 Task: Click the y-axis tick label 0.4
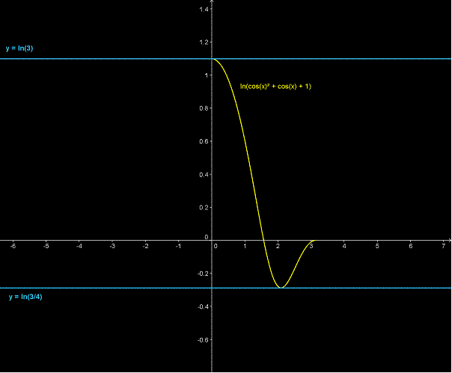tap(205, 174)
